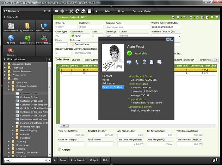Click the save icon in green header
Screen dimensions: 222x165
click(x=173, y=17)
